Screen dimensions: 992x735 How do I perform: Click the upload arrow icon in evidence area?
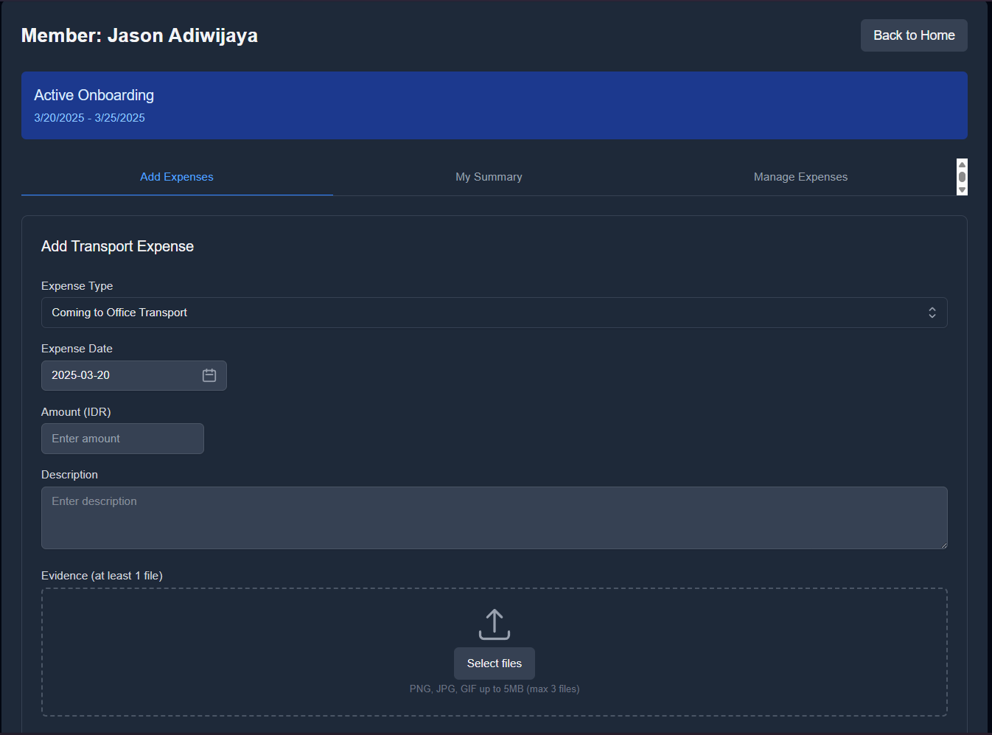click(x=494, y=624)
